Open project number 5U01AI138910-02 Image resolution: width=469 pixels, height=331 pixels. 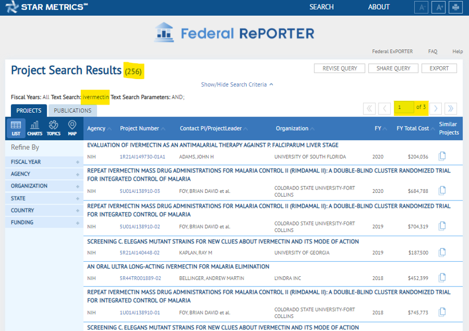140,226
